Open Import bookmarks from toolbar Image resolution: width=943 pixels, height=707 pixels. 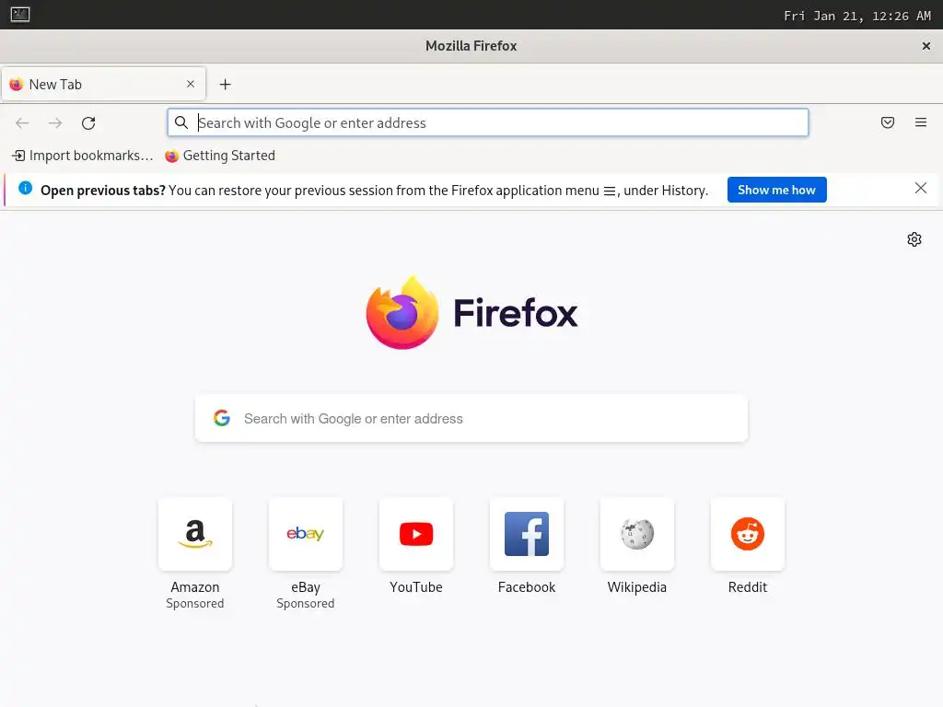(83, 156)
